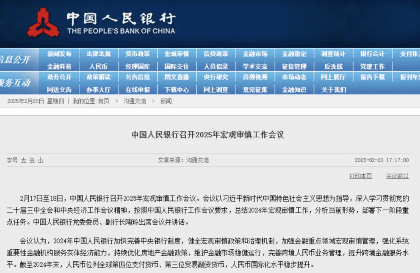Viewport: 420px width, 273px height.
Task: Open 意见征集 section
Action: pos(255,90)
